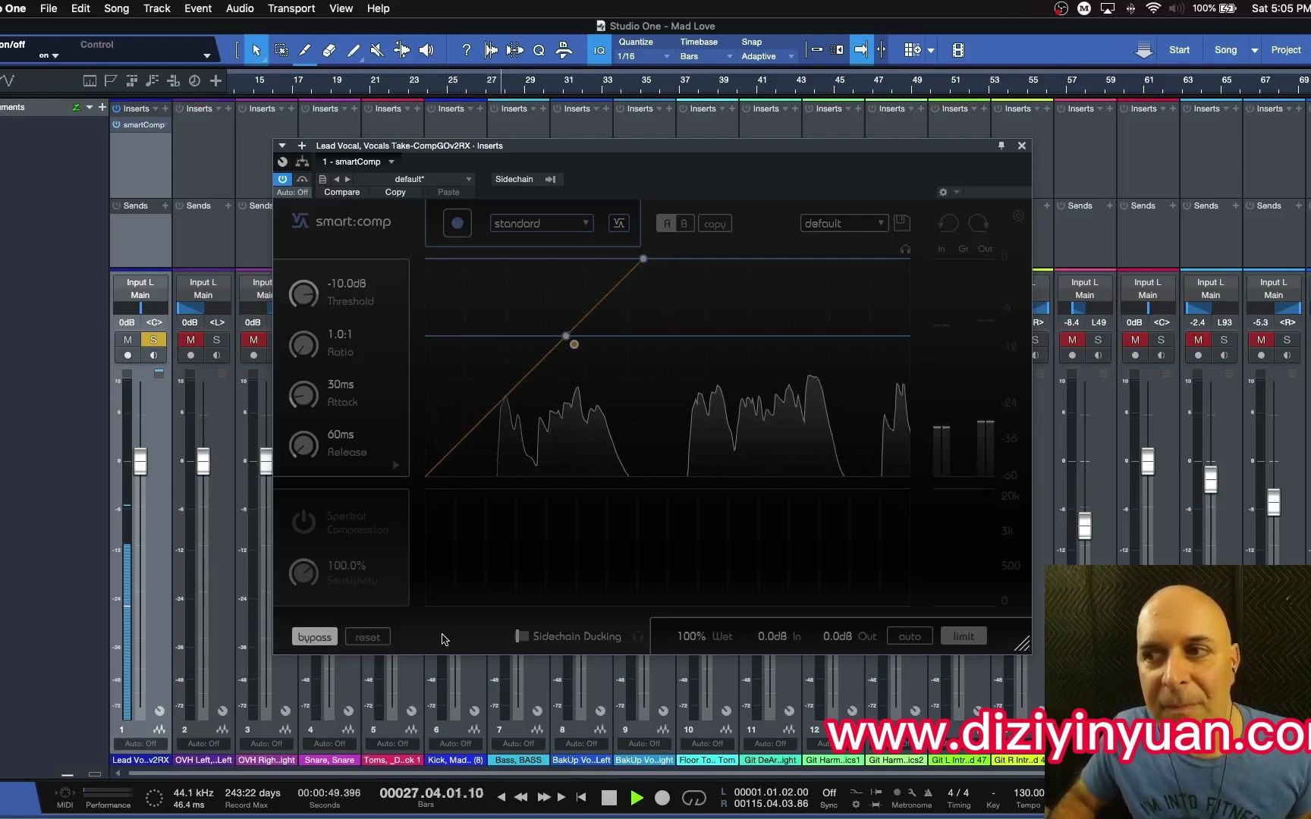
Task: Click the Ratio knob
Action: (x=303, y=344)
